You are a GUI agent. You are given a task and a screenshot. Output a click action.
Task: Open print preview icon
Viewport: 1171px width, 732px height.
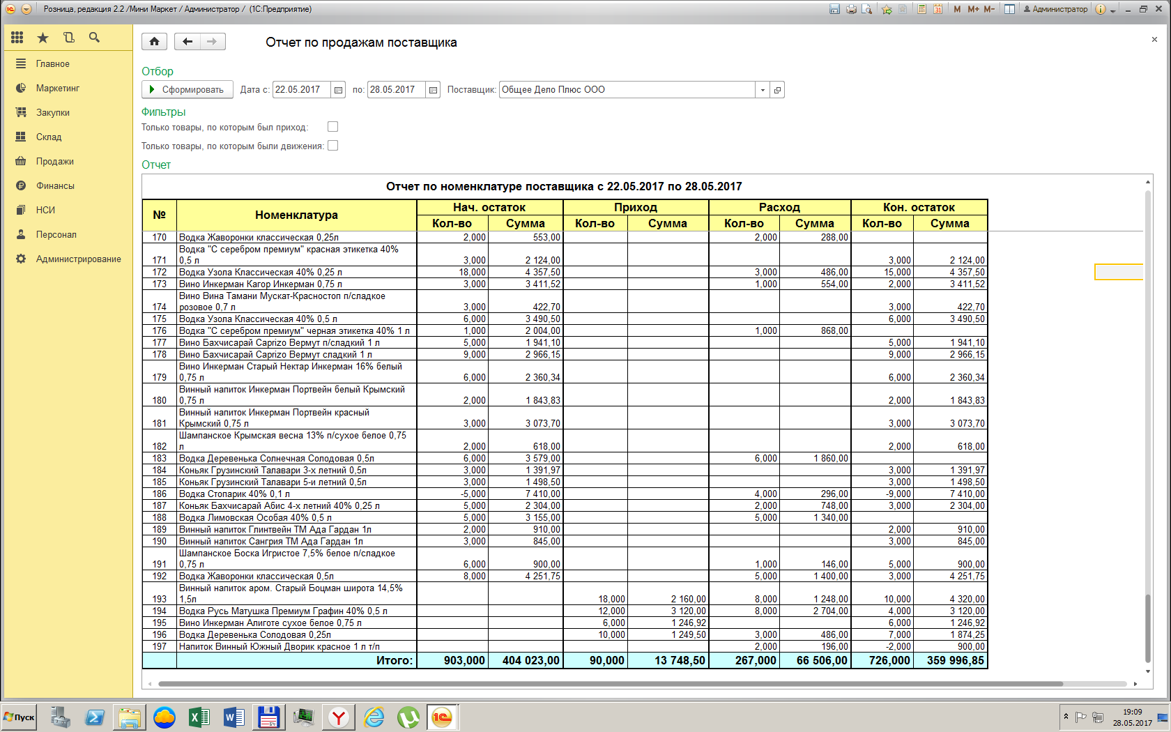867,9
